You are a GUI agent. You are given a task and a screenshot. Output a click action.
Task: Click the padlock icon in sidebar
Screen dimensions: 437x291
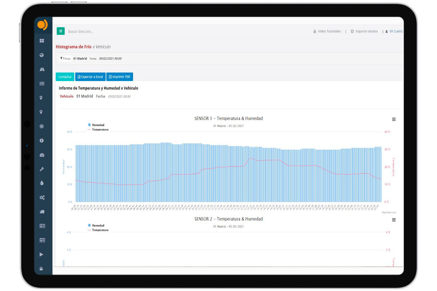[41, 269]
